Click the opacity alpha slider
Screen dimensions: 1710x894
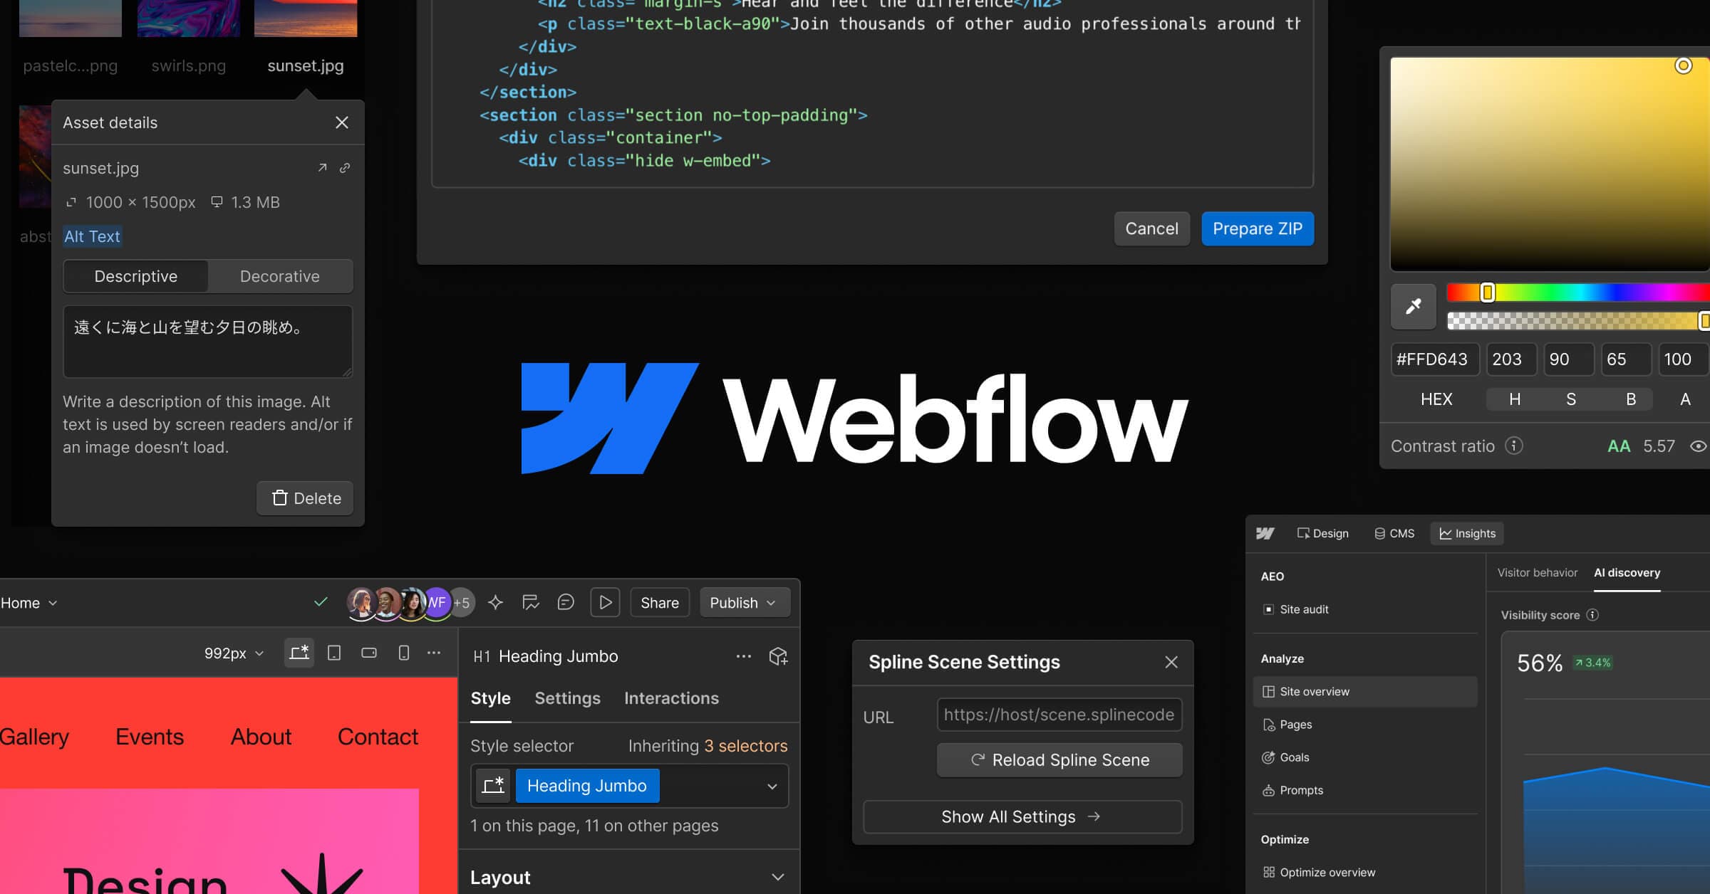[x=1577, y=321]
